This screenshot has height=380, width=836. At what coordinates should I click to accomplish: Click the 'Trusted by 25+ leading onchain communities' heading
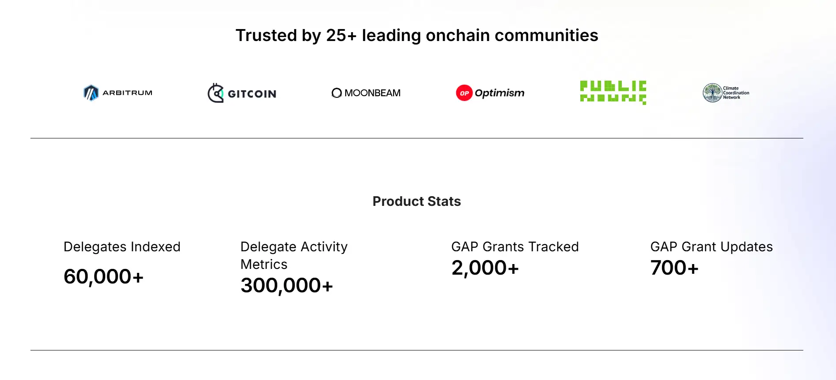[x=417, y=35]
